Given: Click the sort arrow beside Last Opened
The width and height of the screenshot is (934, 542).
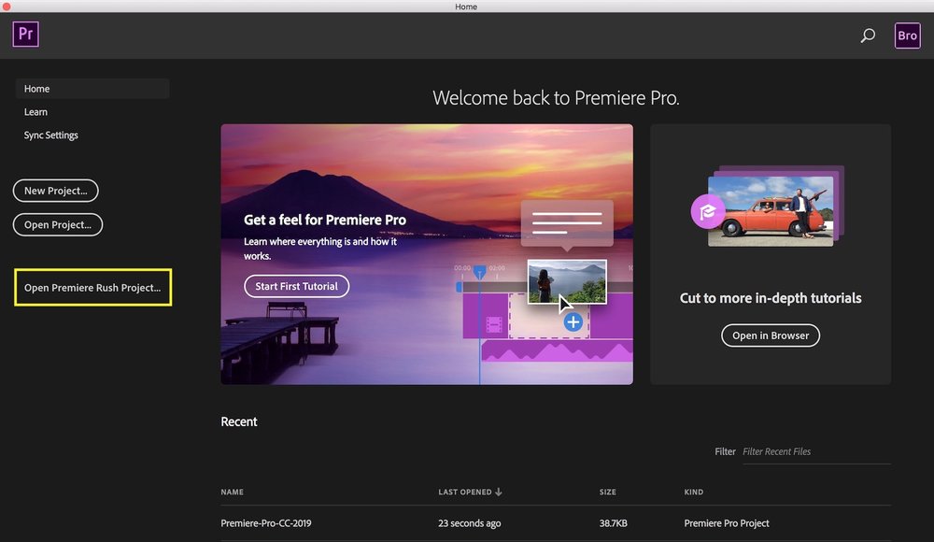Looking at the screenshot, I should click(499, 492).
